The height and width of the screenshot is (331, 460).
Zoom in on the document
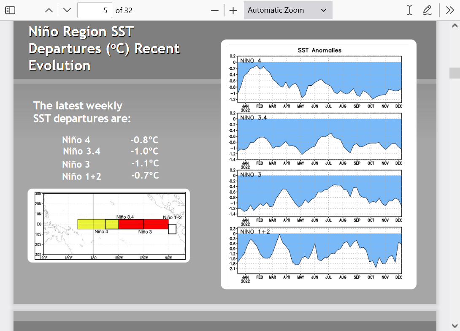pyautogui.click(x=233, y=10)
